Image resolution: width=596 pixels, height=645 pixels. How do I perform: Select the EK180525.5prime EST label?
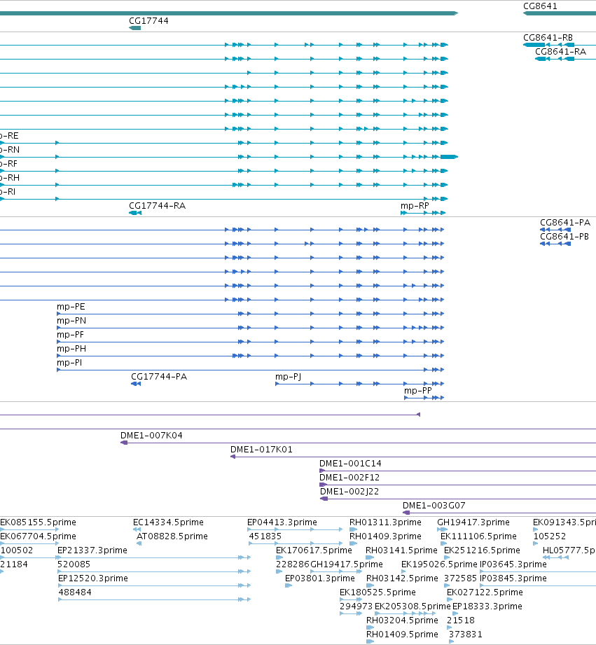tap(377, 592)
